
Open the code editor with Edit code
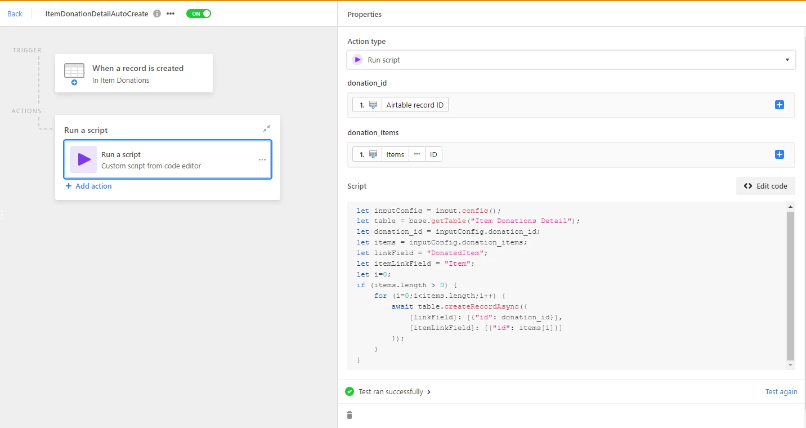pyautogui.click(x=765, y=186)
